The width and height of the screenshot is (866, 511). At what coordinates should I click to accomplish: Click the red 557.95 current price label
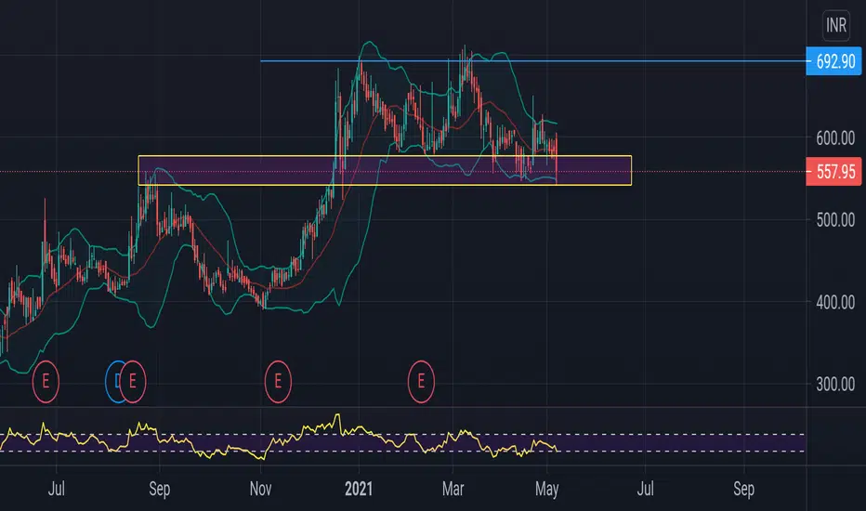click(x=834, y=172)
